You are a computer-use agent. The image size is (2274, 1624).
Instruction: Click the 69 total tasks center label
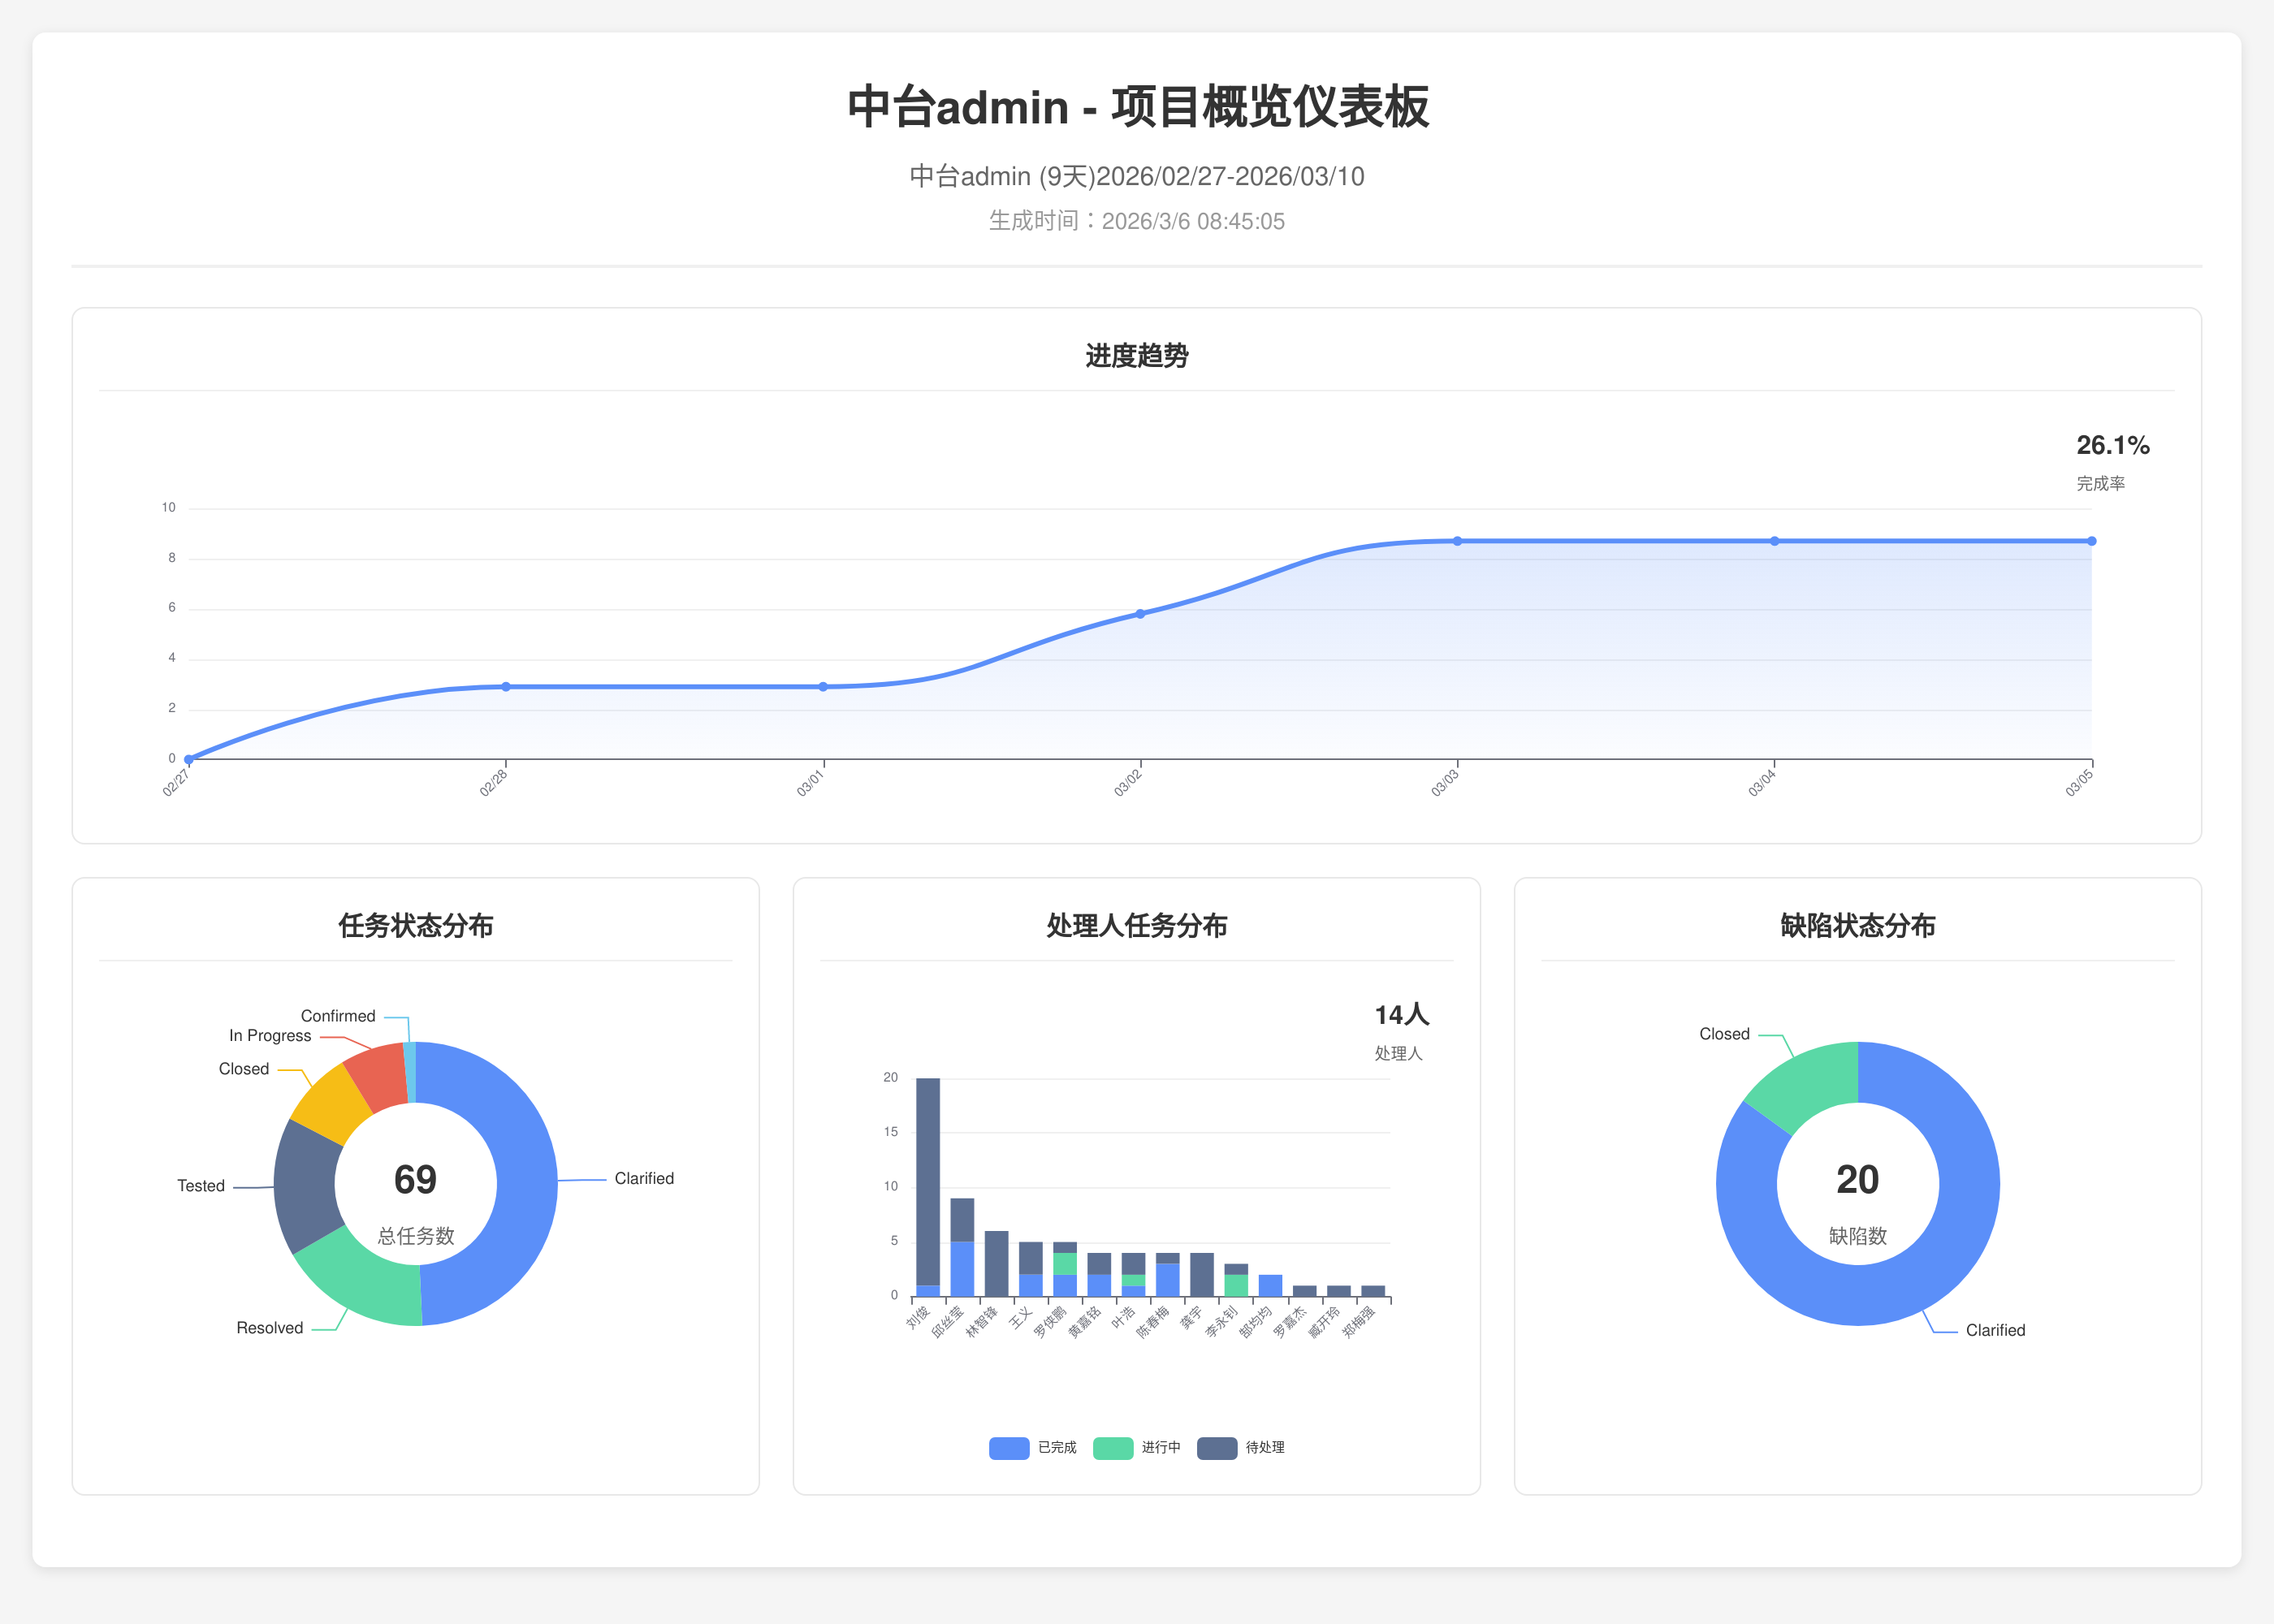(x=415, y=1180)
